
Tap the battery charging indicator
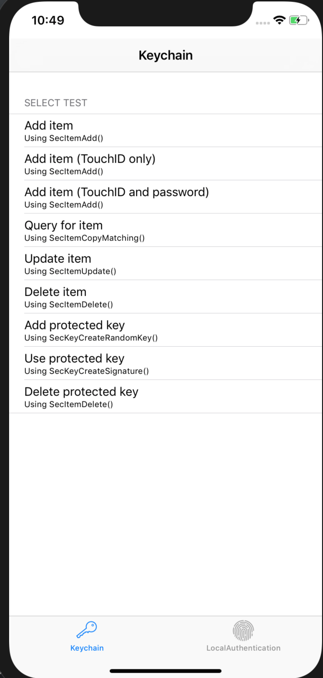[x=298, y=20]
